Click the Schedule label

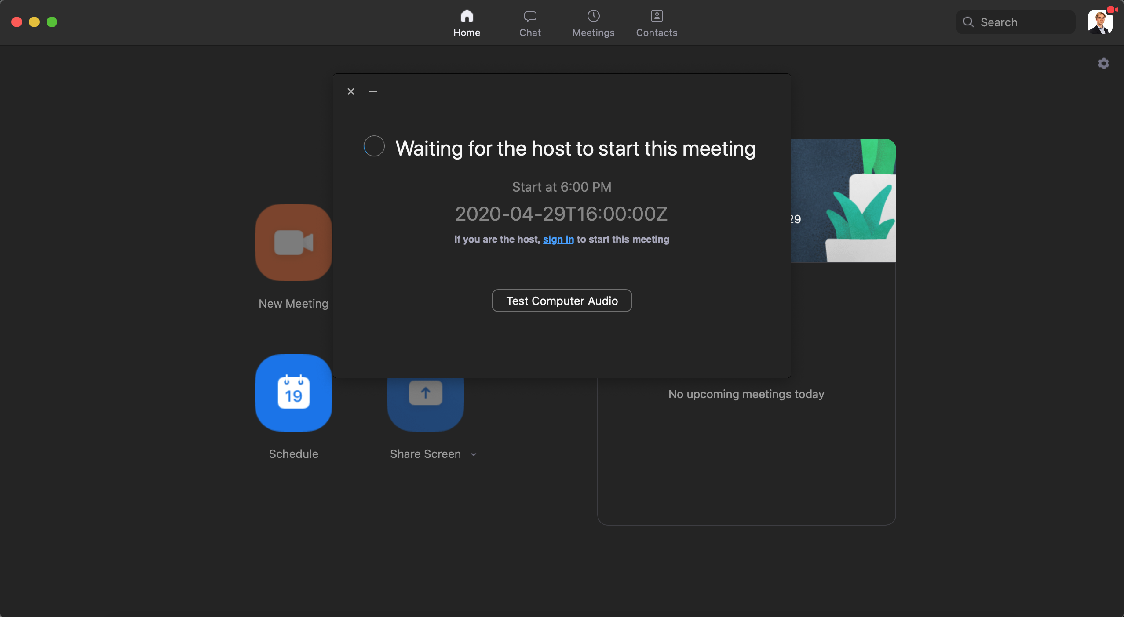pos(293,454)
